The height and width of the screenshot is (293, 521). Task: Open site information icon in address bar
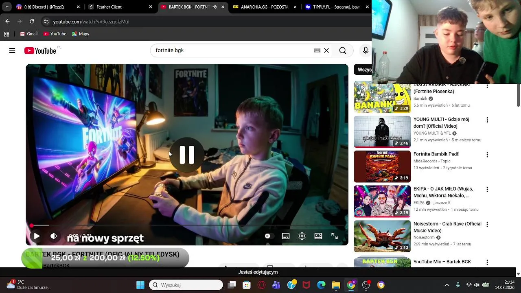46,22
